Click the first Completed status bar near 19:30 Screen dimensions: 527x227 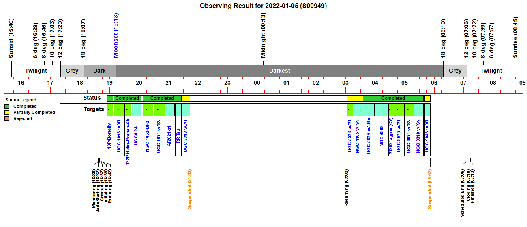pyautogui.click(x=127, y=98)
